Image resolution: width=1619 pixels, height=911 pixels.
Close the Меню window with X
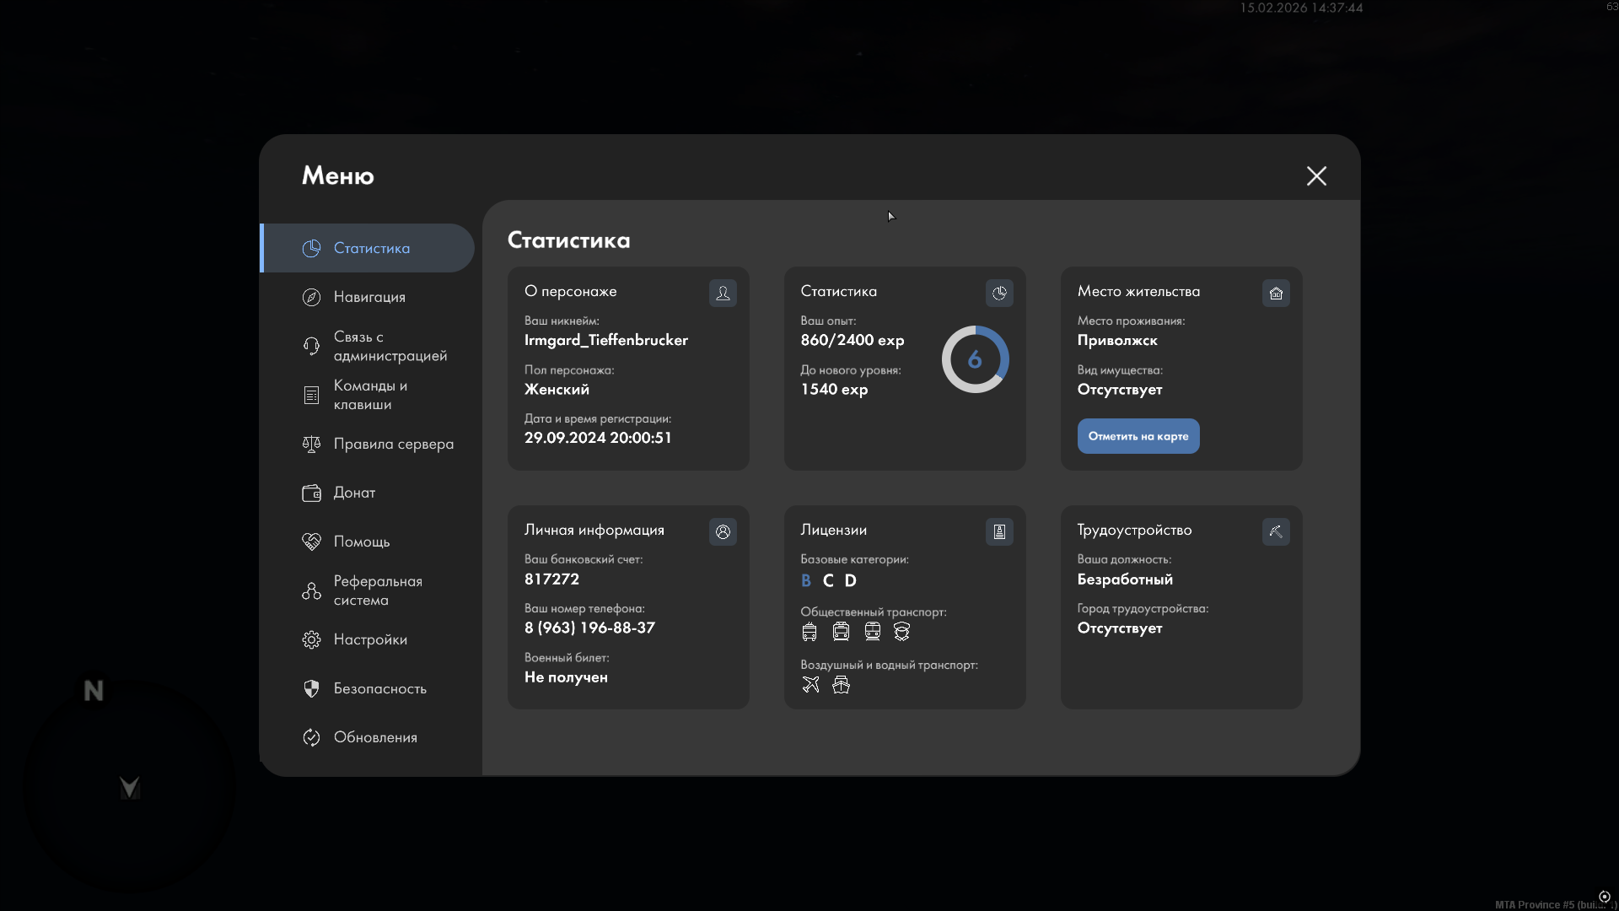click(1316, 175)
